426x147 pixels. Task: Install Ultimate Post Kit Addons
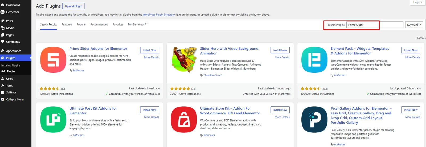click(x=150, y=110)
